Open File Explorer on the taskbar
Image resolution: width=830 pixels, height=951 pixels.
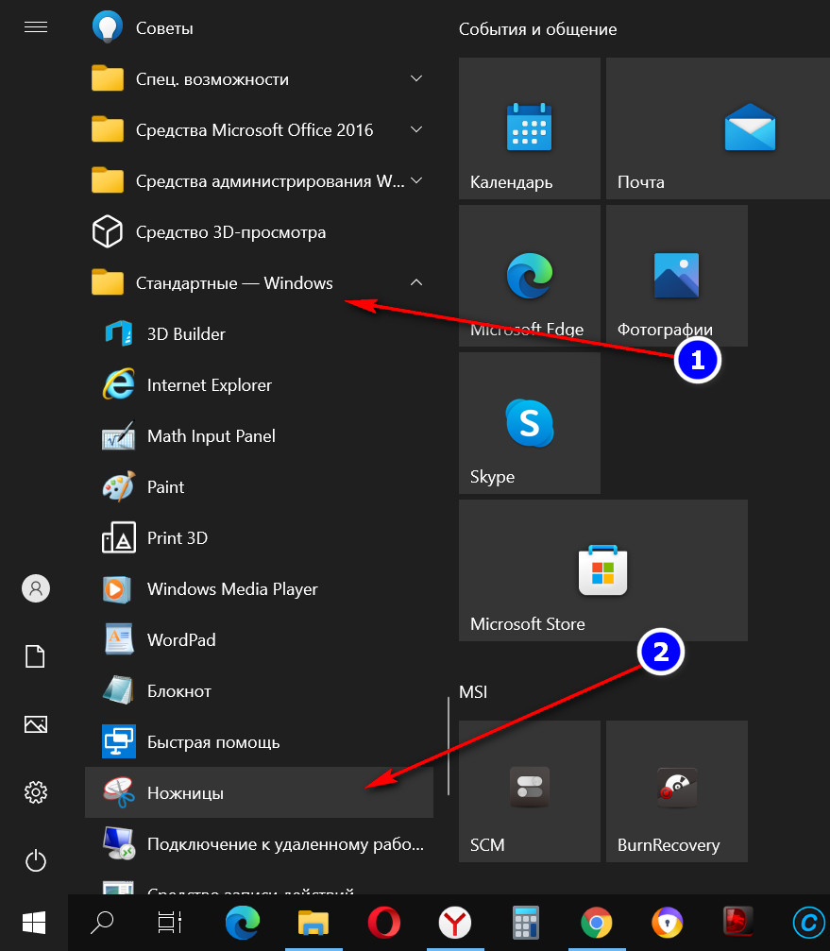tap(313, 923)
